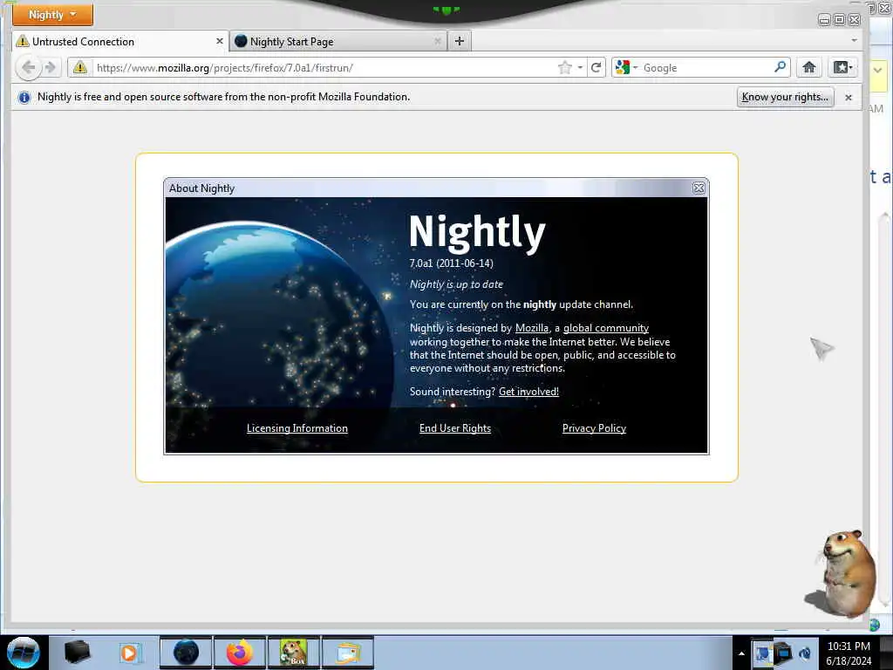Go back with the back arrow
Viewport: 893px width, 670px height.
tap(28, 68)
